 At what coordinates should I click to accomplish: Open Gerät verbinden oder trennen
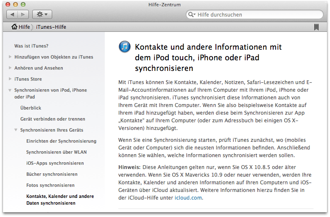coord(53,119)
